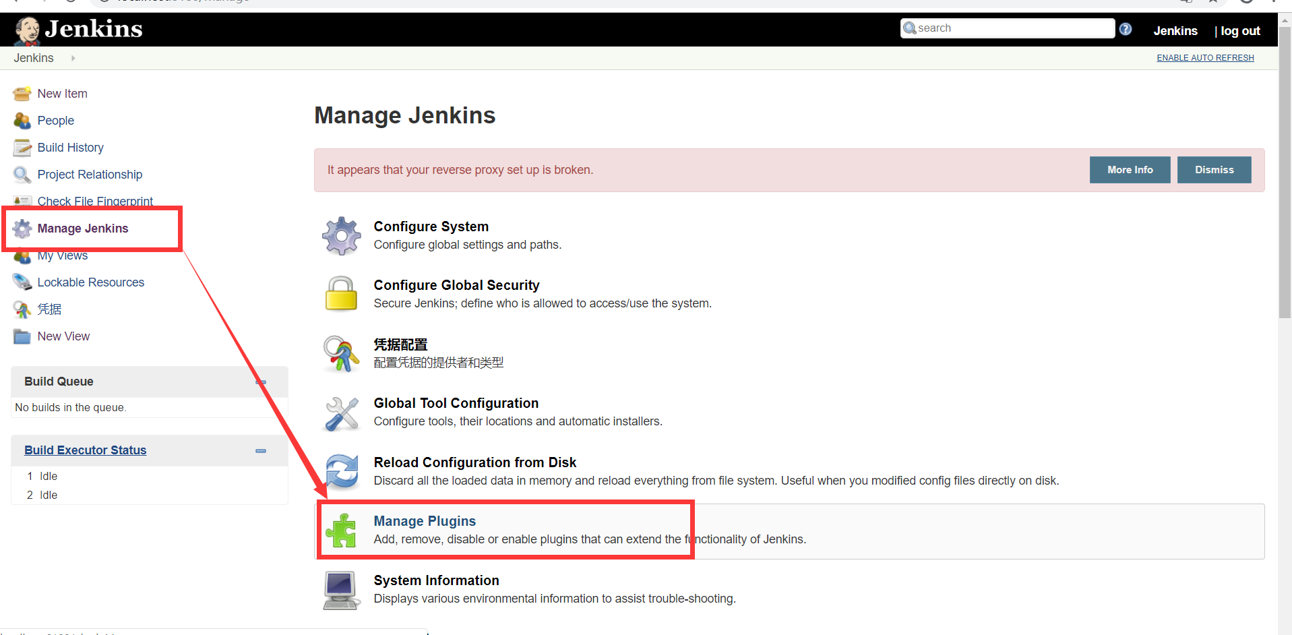Click executor 2 Idle status text
Screen dimensions: 1292x635
click(49, 495)
